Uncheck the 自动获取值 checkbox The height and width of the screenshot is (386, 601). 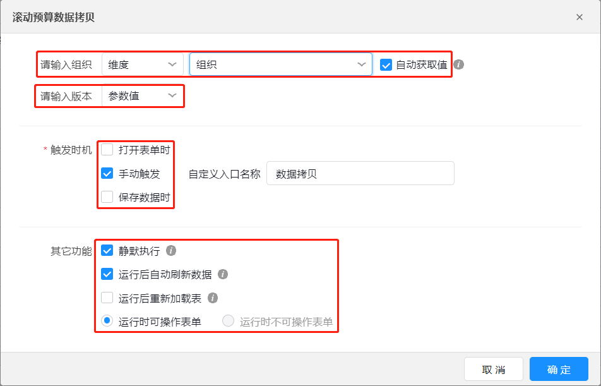386,64
